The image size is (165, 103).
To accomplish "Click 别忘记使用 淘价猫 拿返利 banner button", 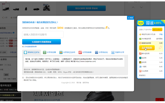I will click(x=86, y=8).
